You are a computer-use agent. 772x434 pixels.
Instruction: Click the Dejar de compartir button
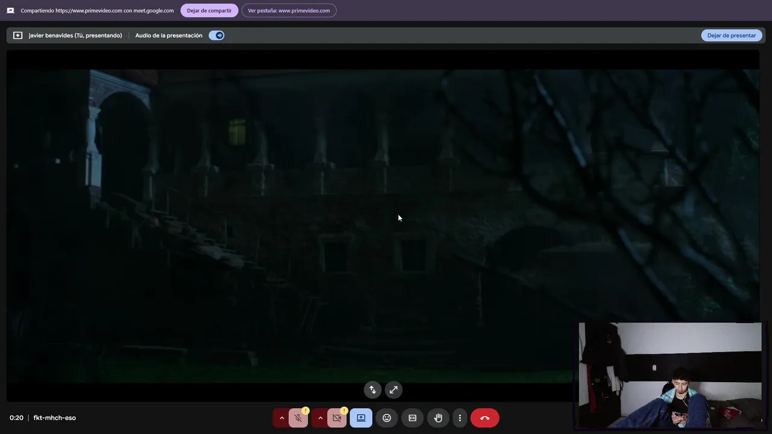(209, 10)
